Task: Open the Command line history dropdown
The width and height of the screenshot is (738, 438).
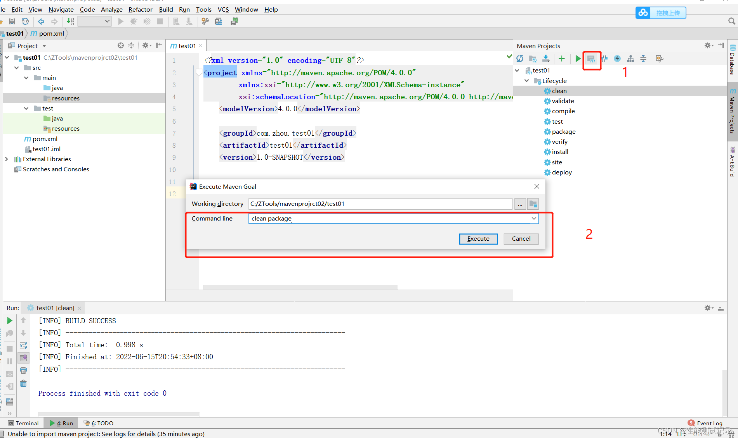Action: (534, 219)
